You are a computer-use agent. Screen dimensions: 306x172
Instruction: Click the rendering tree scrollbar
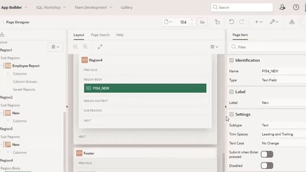coord(65,141)
